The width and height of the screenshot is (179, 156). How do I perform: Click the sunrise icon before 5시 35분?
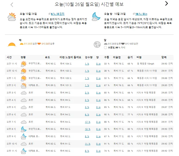pyautogui.click(x=21, y=44)
